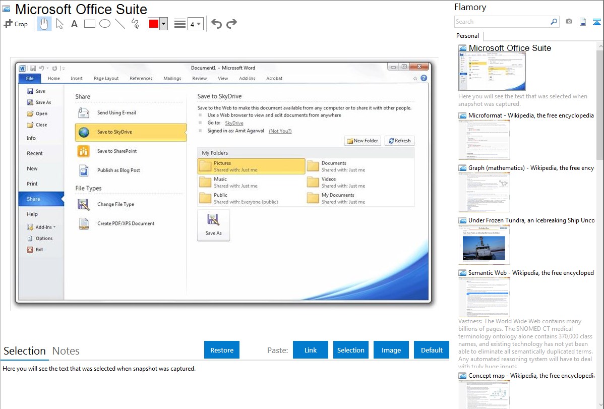
Task: Click Save icon in Word's File menu
Action: [30, 91]
